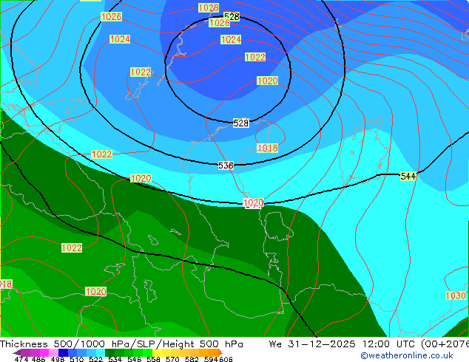
Task: Click the 534 legend value
Action: click(x=115, y=359)
